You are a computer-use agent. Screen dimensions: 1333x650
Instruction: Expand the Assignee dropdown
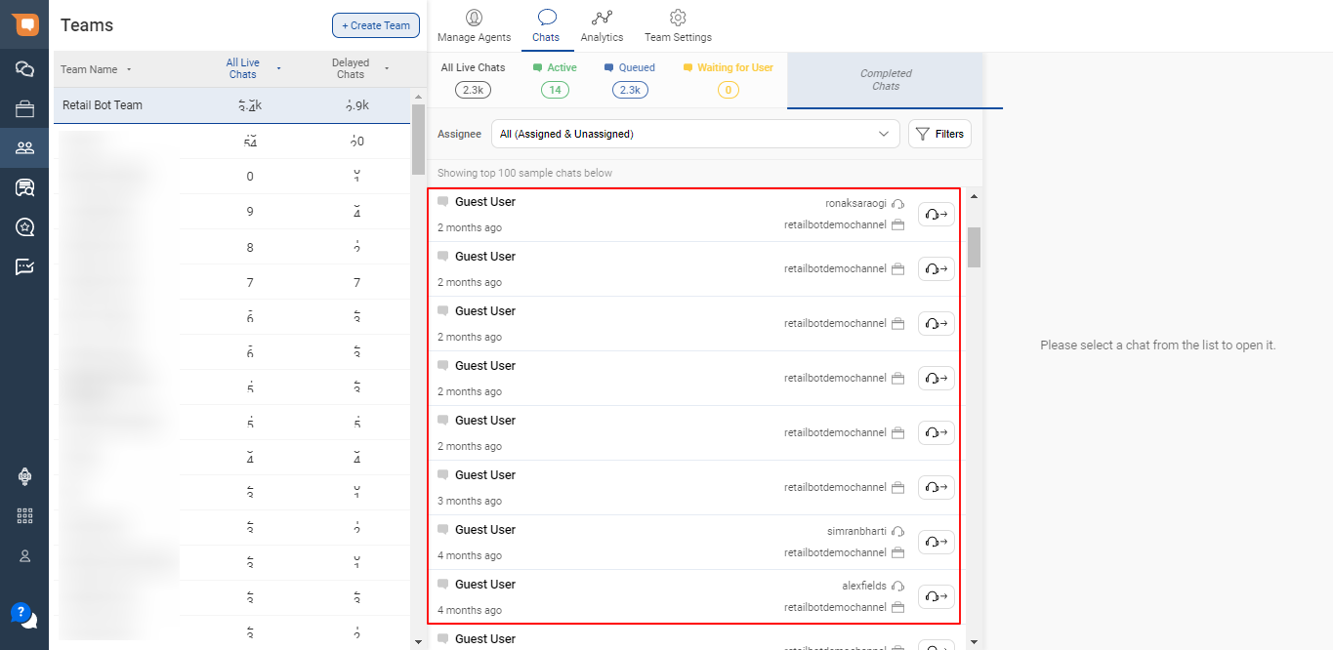point(695,134)
